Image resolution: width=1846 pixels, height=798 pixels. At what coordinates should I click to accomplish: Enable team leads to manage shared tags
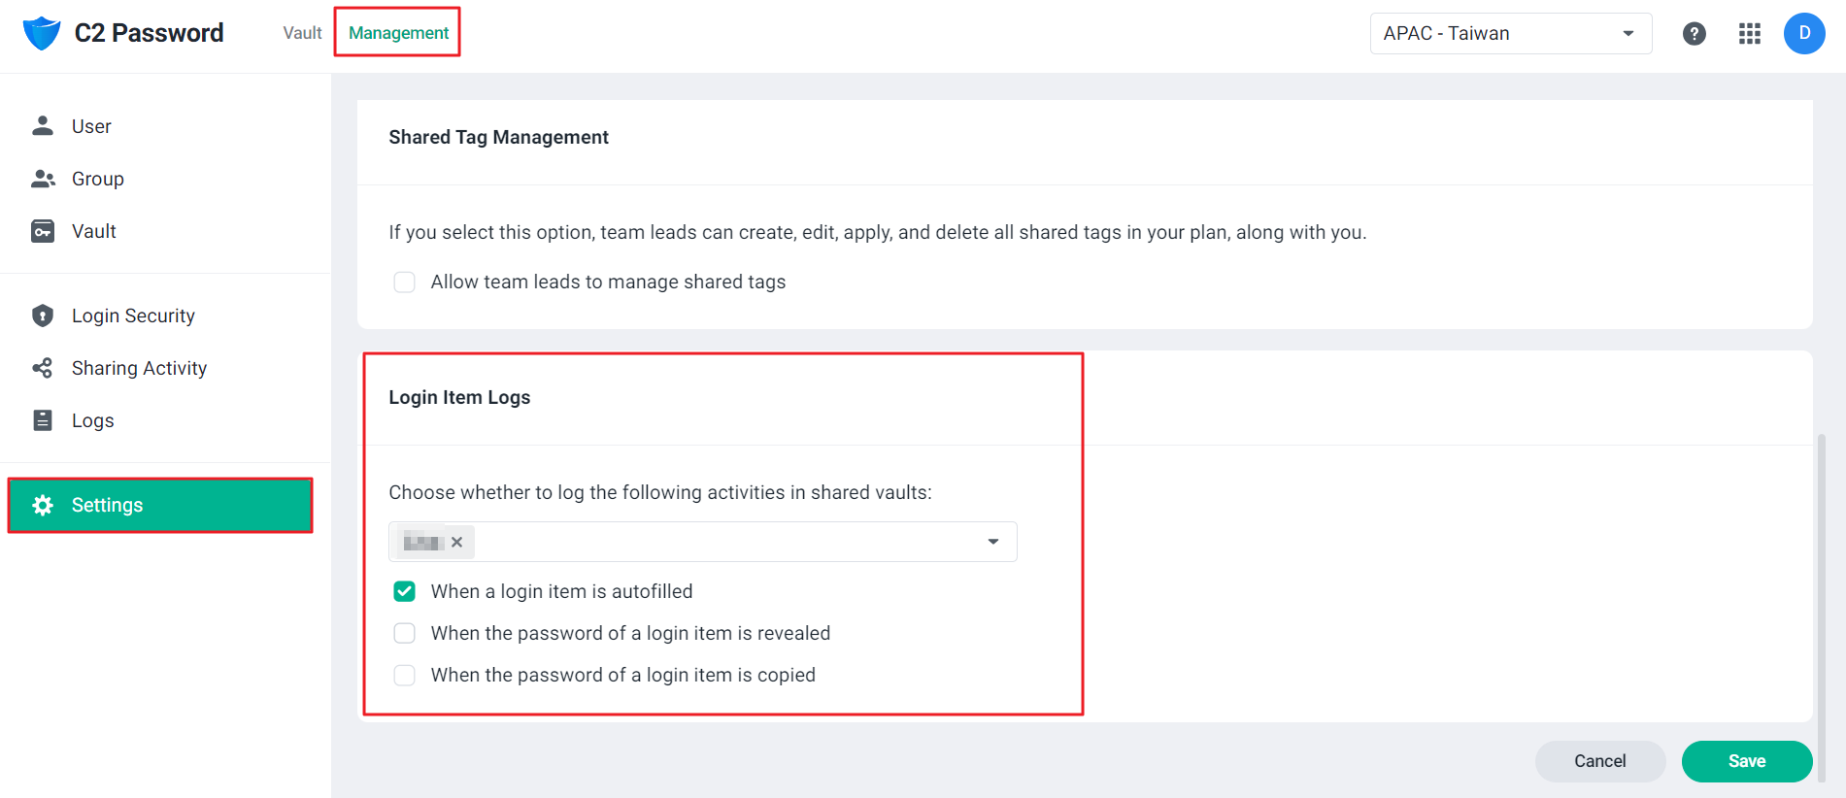point(404,282)
